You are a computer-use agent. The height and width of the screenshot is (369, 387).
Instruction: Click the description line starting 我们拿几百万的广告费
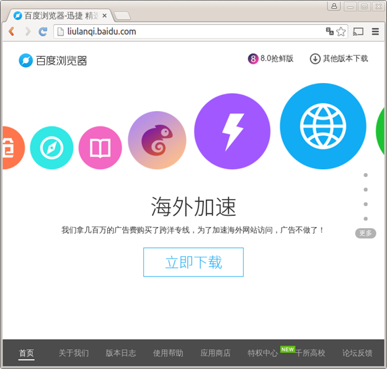[192, 230]
